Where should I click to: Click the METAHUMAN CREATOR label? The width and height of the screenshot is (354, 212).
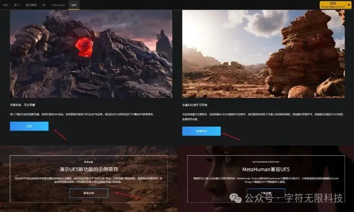click(x=266, y=162)
